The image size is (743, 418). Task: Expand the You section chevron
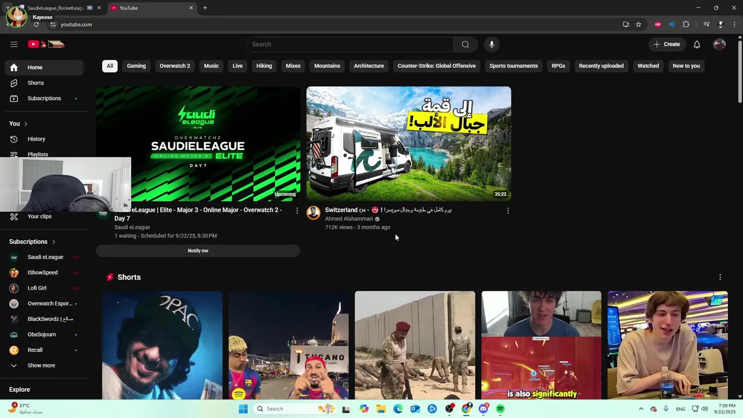click(x=26, y=124)
